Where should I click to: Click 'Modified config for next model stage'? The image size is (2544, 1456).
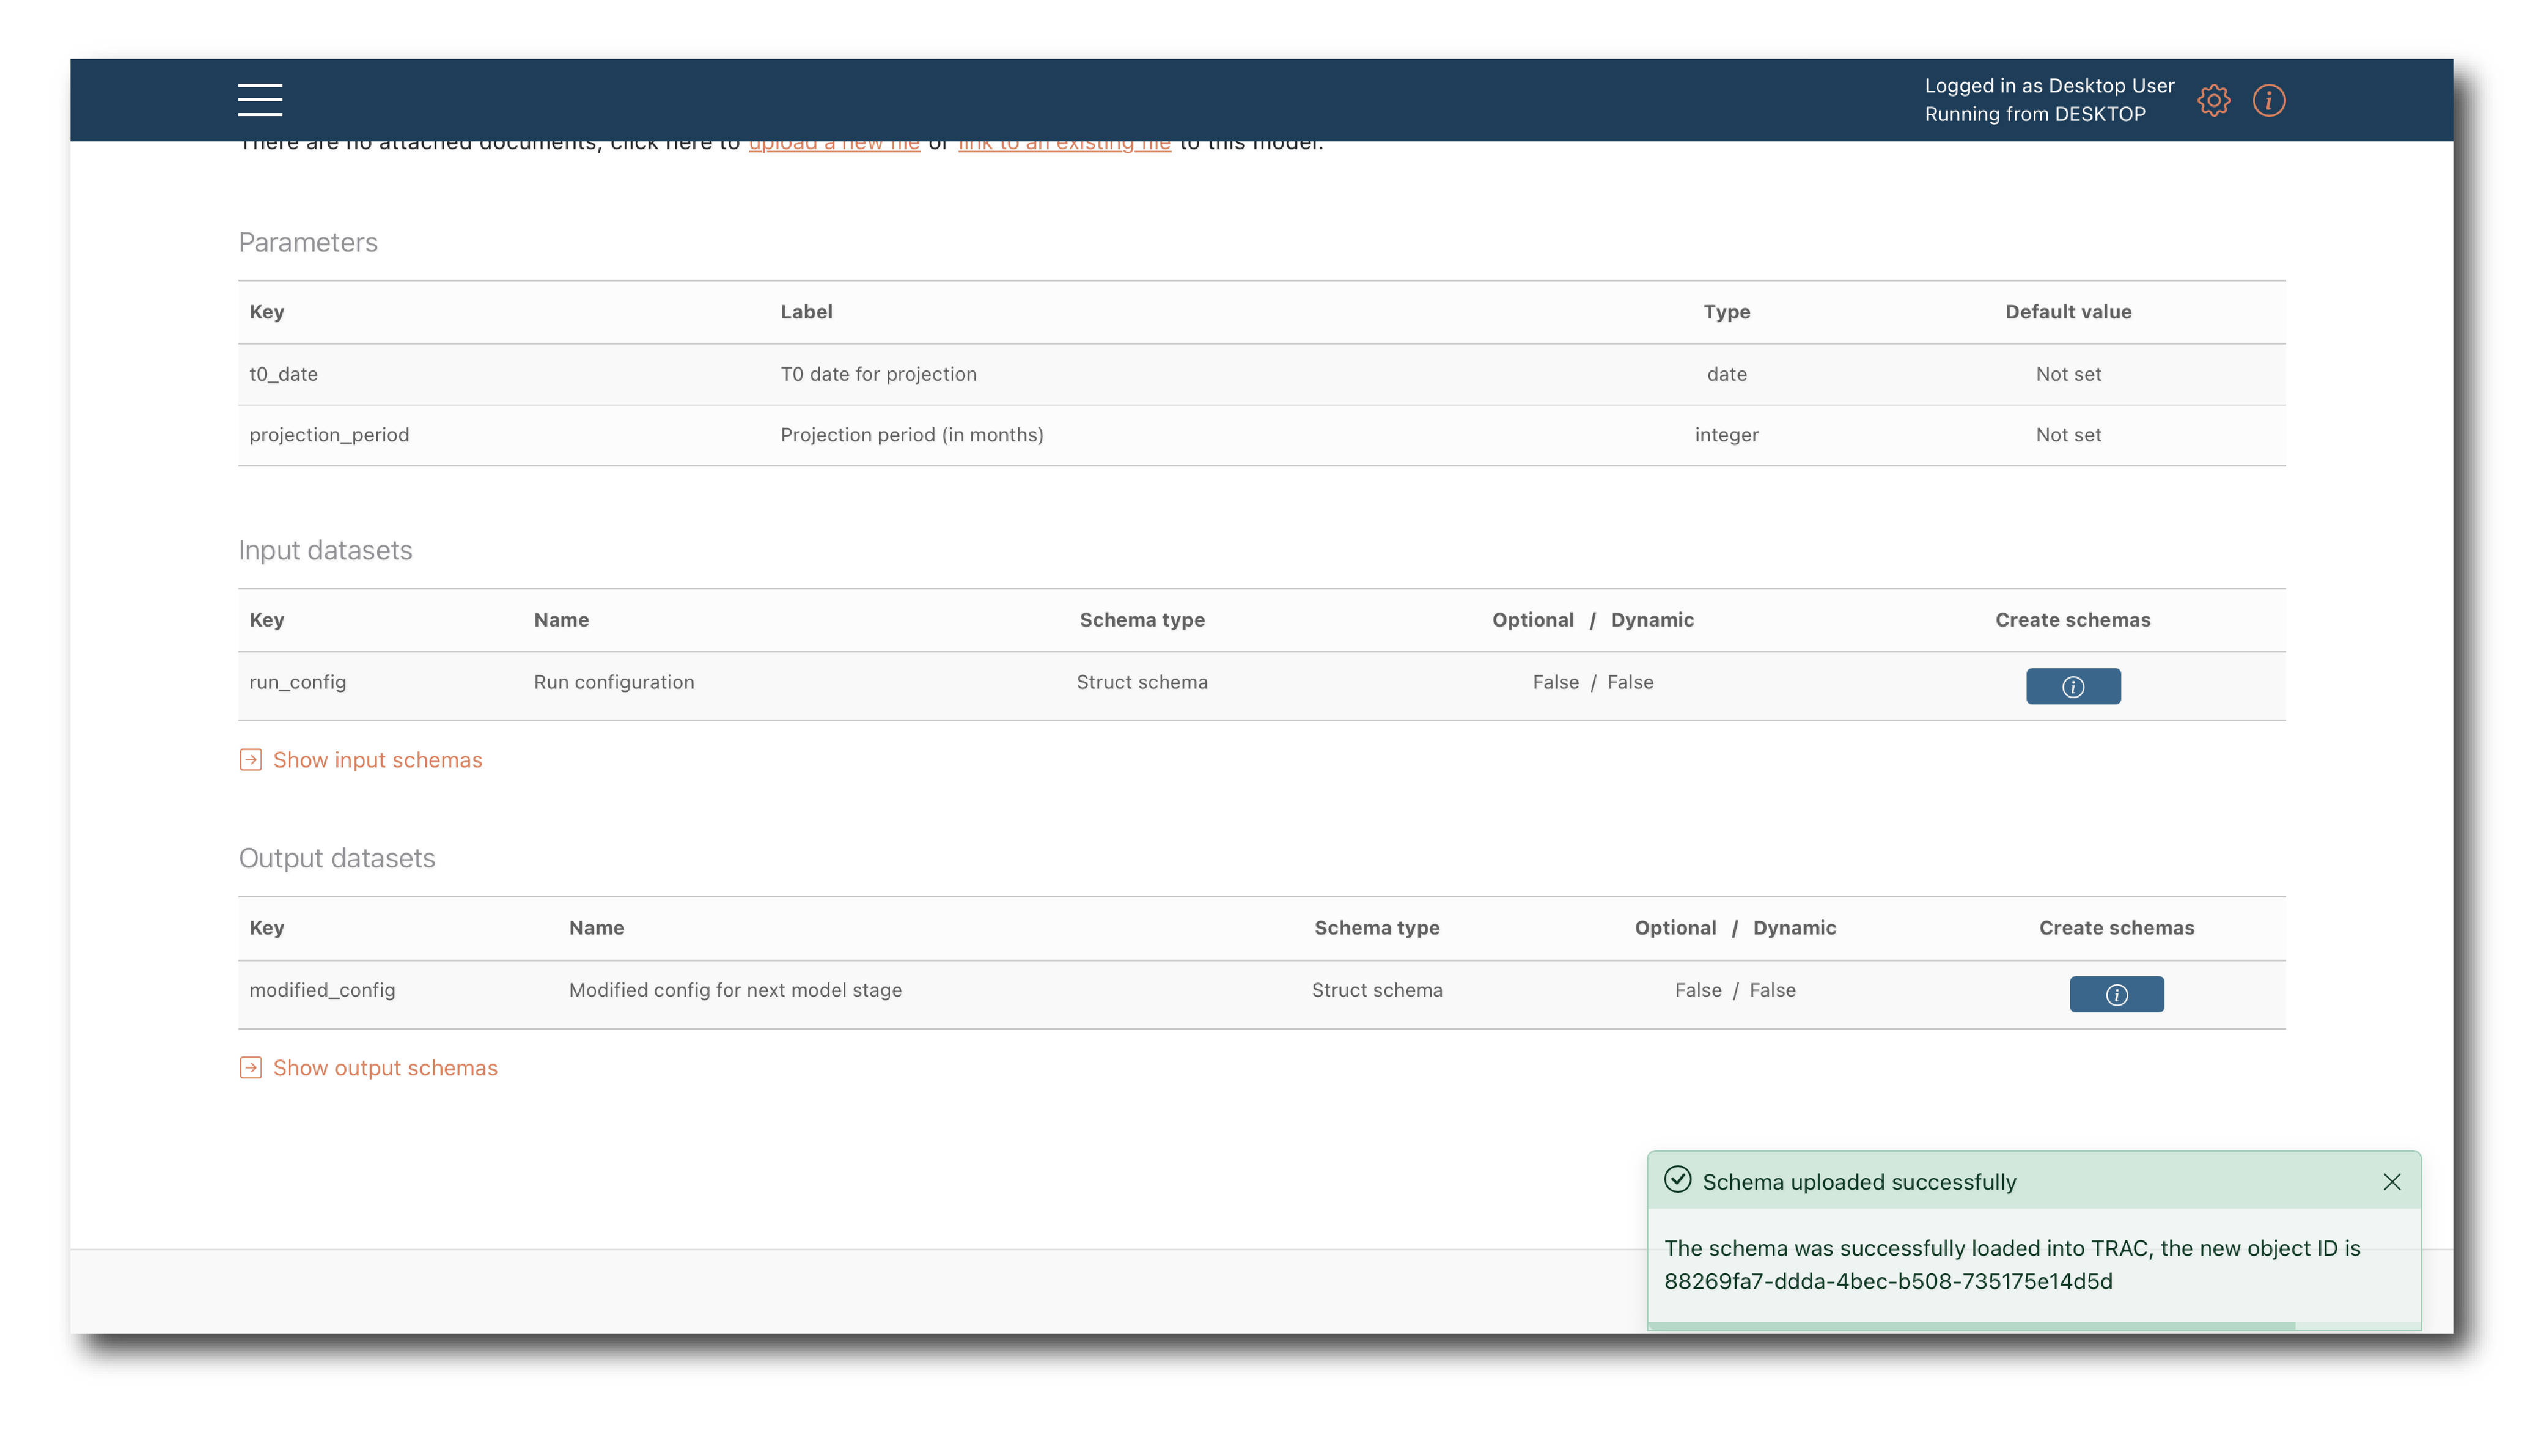(x=736, y=990)
